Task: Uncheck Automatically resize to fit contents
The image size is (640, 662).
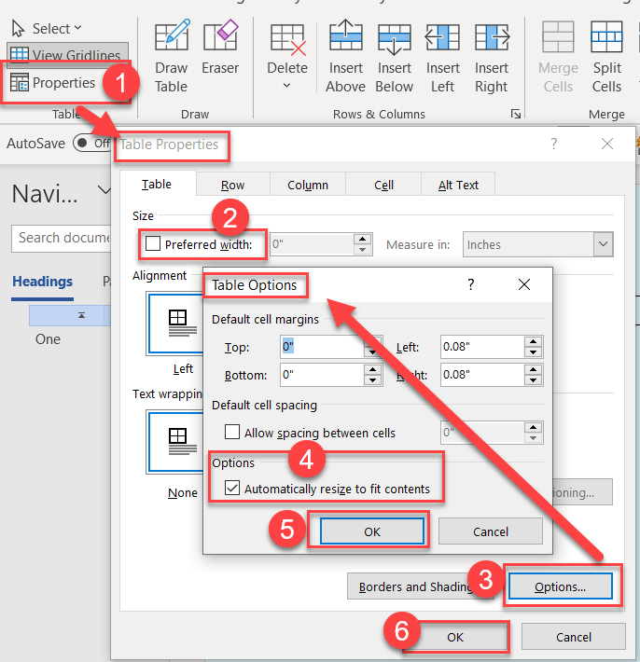Action: pyautogui.click(x=232, y=488)
